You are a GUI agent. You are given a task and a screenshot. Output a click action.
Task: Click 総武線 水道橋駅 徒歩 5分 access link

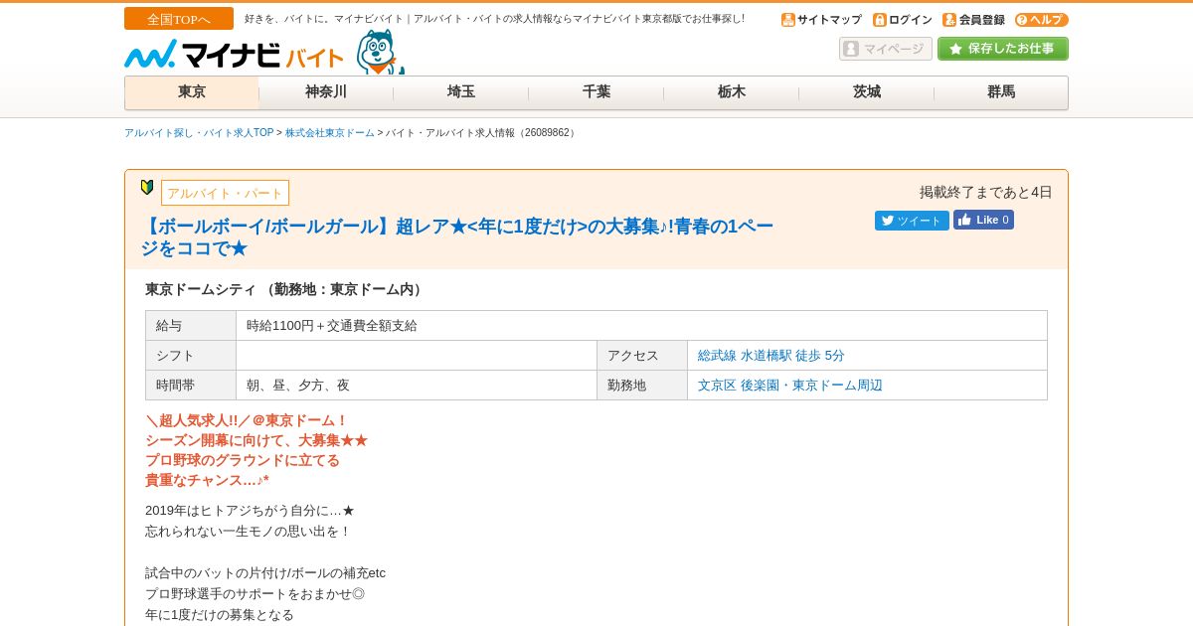(x=771, y=356)
